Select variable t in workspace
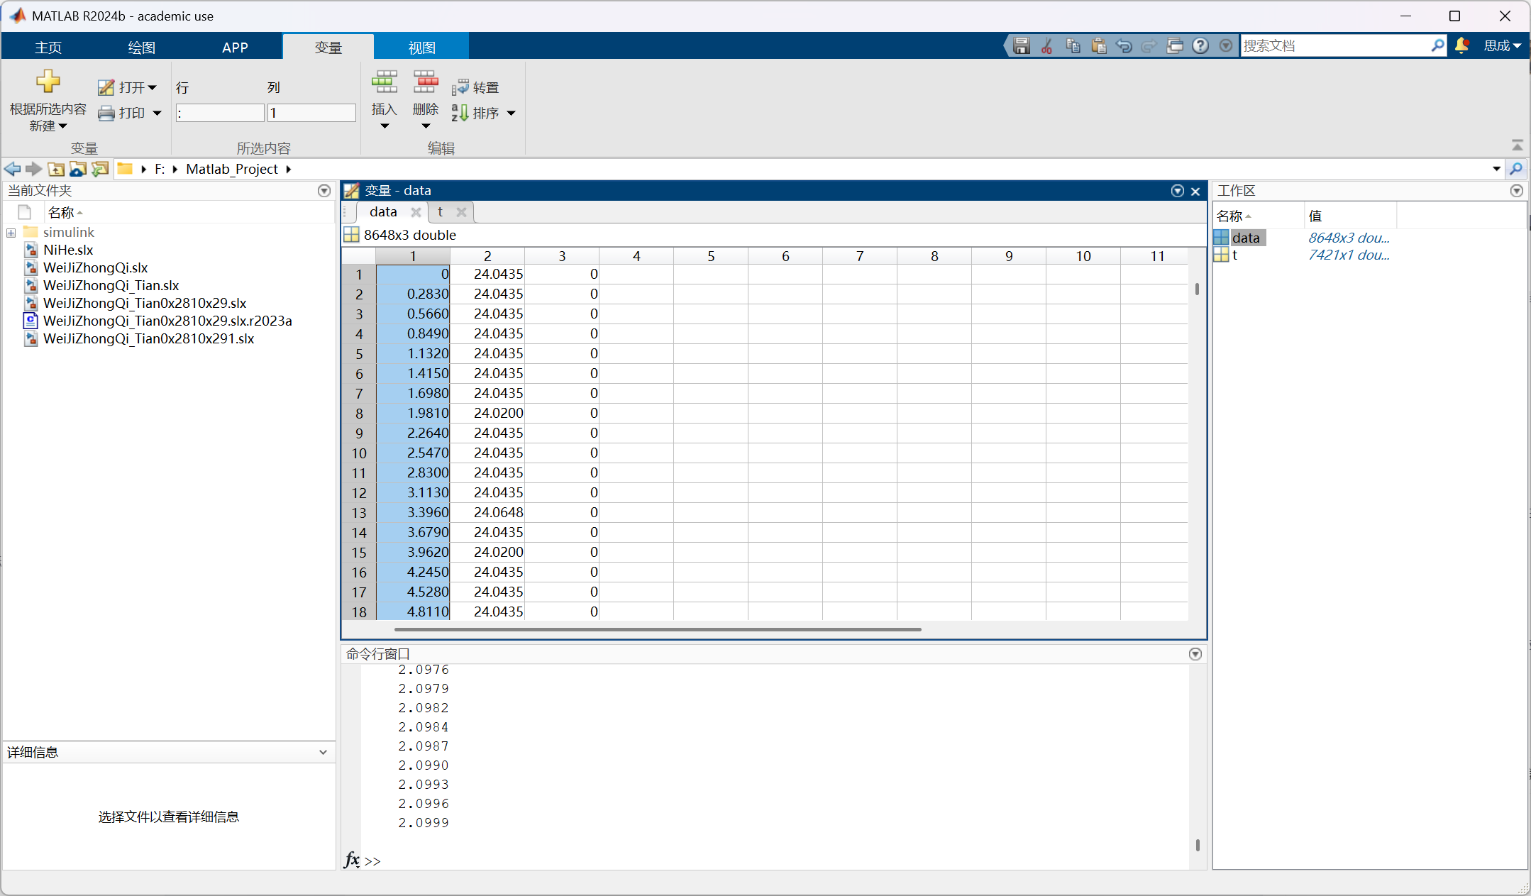 click(x=1235, y=255)
